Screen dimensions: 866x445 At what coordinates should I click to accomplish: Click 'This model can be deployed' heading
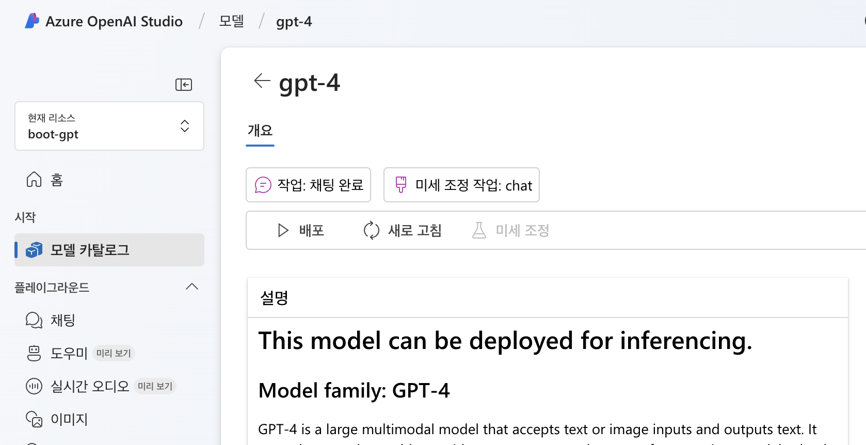point(505,341)
